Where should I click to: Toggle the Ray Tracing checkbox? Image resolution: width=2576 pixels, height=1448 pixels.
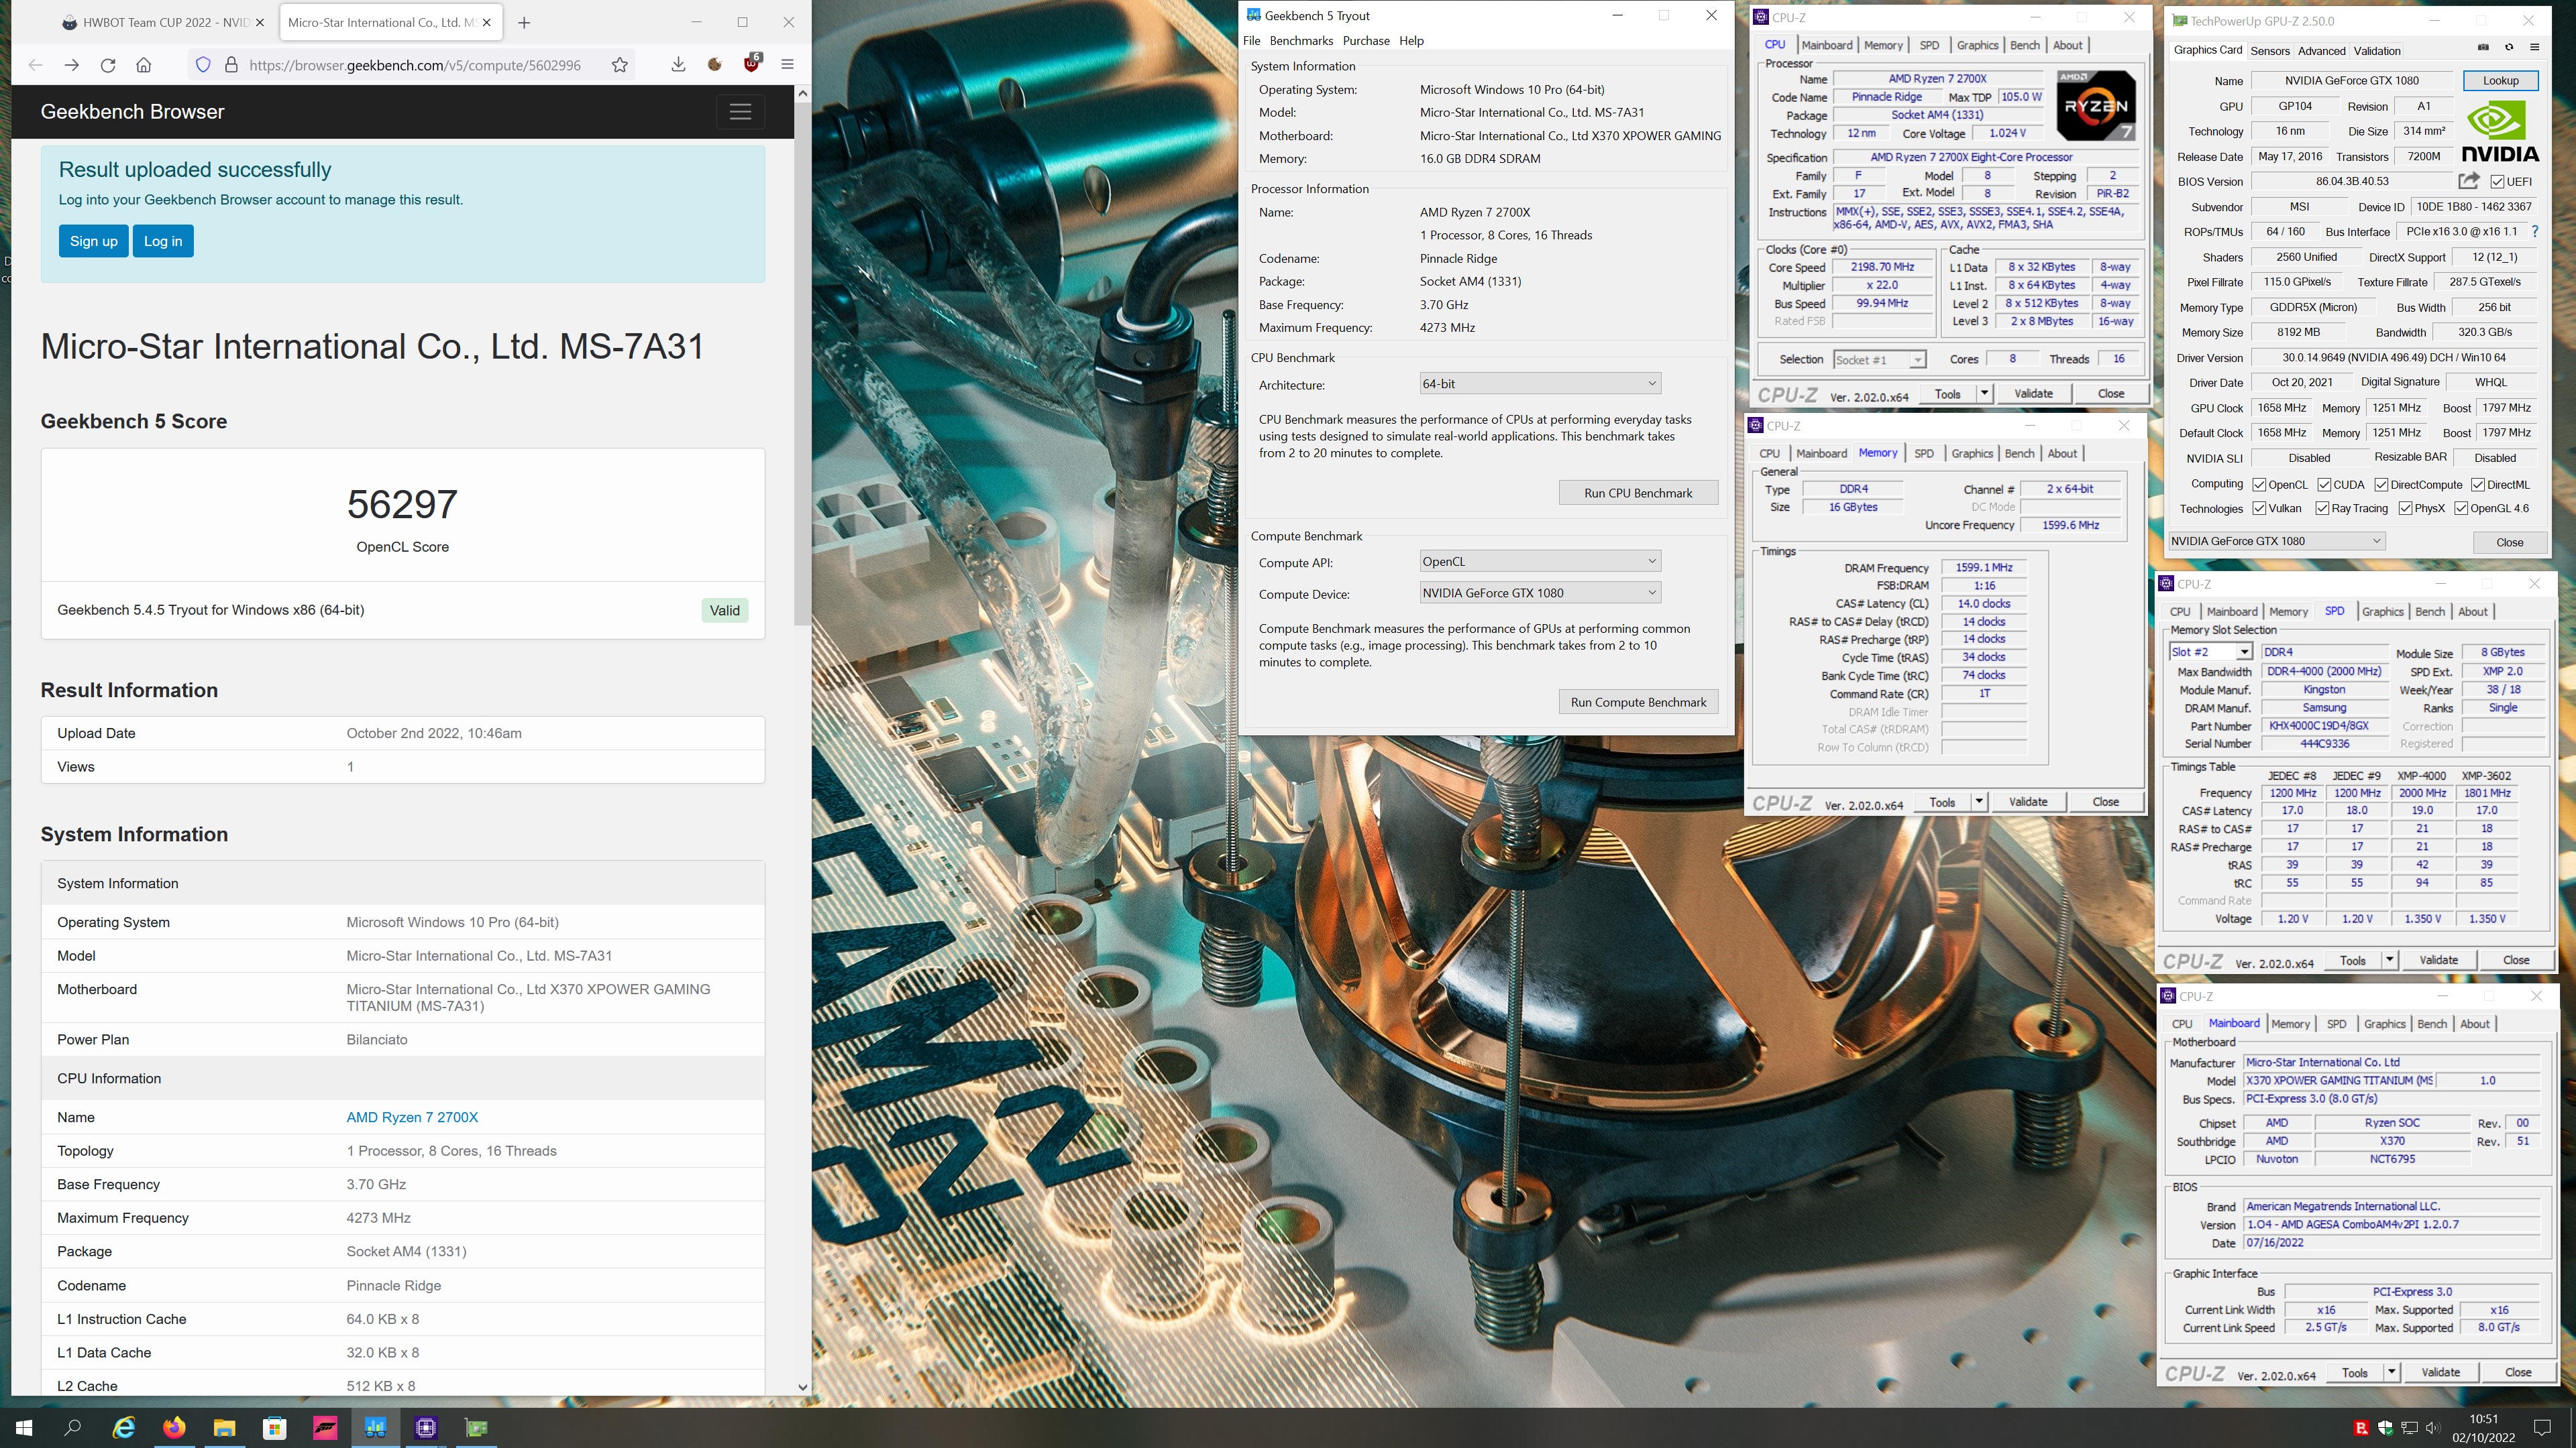[2322, 509]
